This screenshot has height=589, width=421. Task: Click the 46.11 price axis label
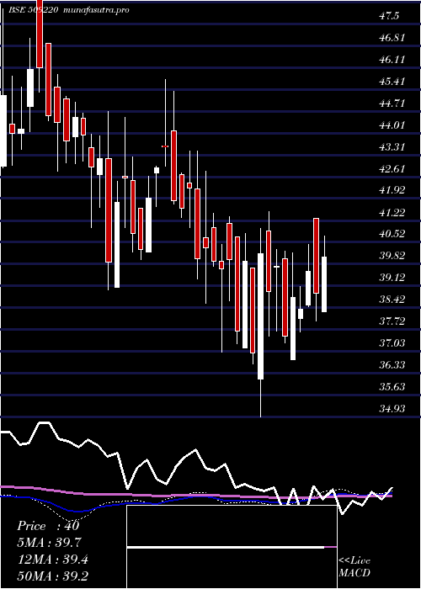coord(392,60)
